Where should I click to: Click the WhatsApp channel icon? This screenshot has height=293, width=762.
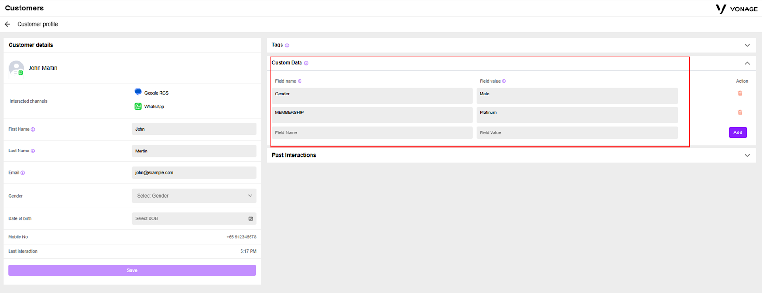(138, 106)
